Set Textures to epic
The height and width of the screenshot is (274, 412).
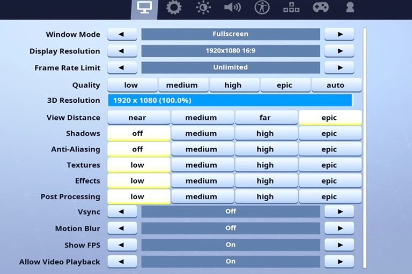[330, 165]
